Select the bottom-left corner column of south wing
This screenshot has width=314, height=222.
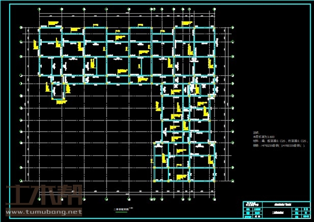[153, 180]
